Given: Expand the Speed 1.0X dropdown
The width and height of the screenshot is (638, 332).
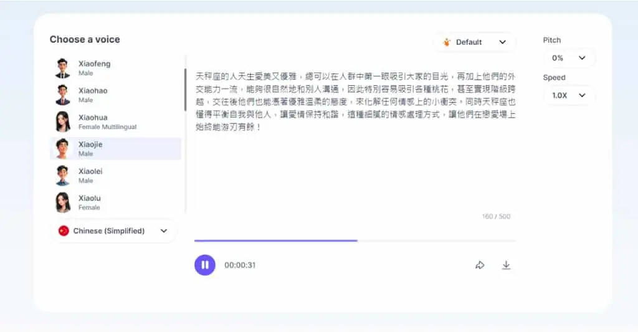Looking at the screenshot, I should pyautogui.click(x=569, y=95).
